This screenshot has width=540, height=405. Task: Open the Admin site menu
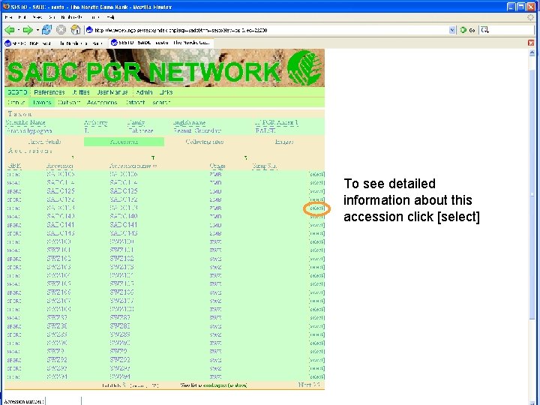coord(144,92)
